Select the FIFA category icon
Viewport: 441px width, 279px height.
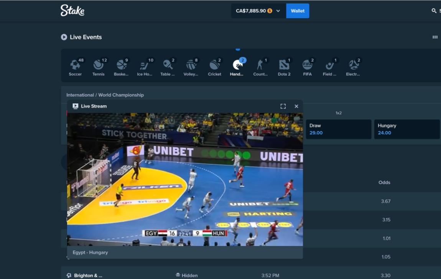307,65
